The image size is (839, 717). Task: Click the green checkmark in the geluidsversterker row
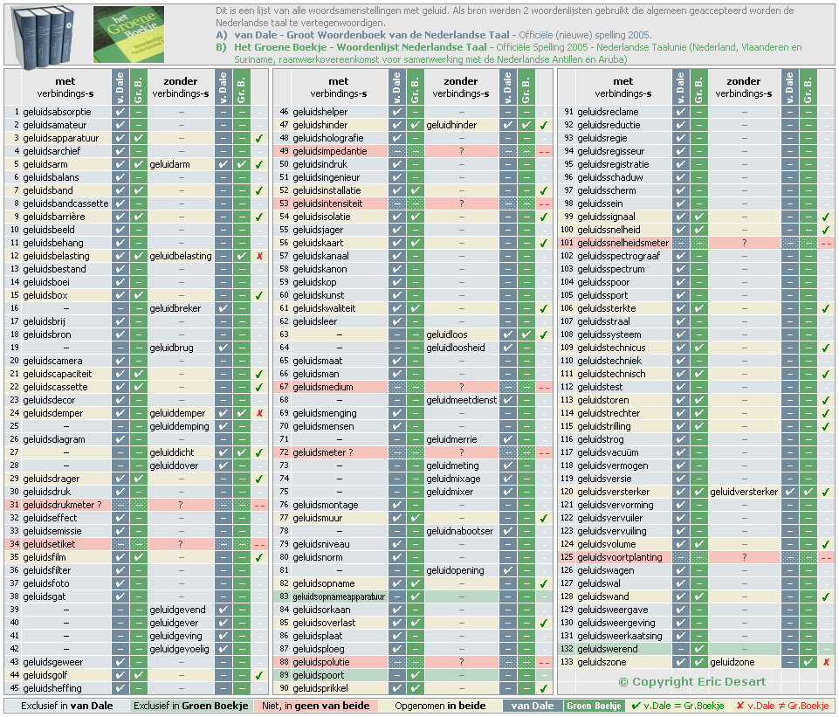[x=826, y=492]
